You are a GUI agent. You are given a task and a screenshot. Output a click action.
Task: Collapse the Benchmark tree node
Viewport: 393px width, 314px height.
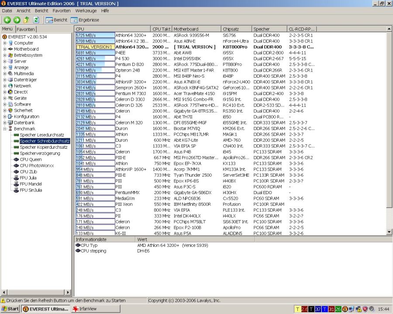coord(4,129)
